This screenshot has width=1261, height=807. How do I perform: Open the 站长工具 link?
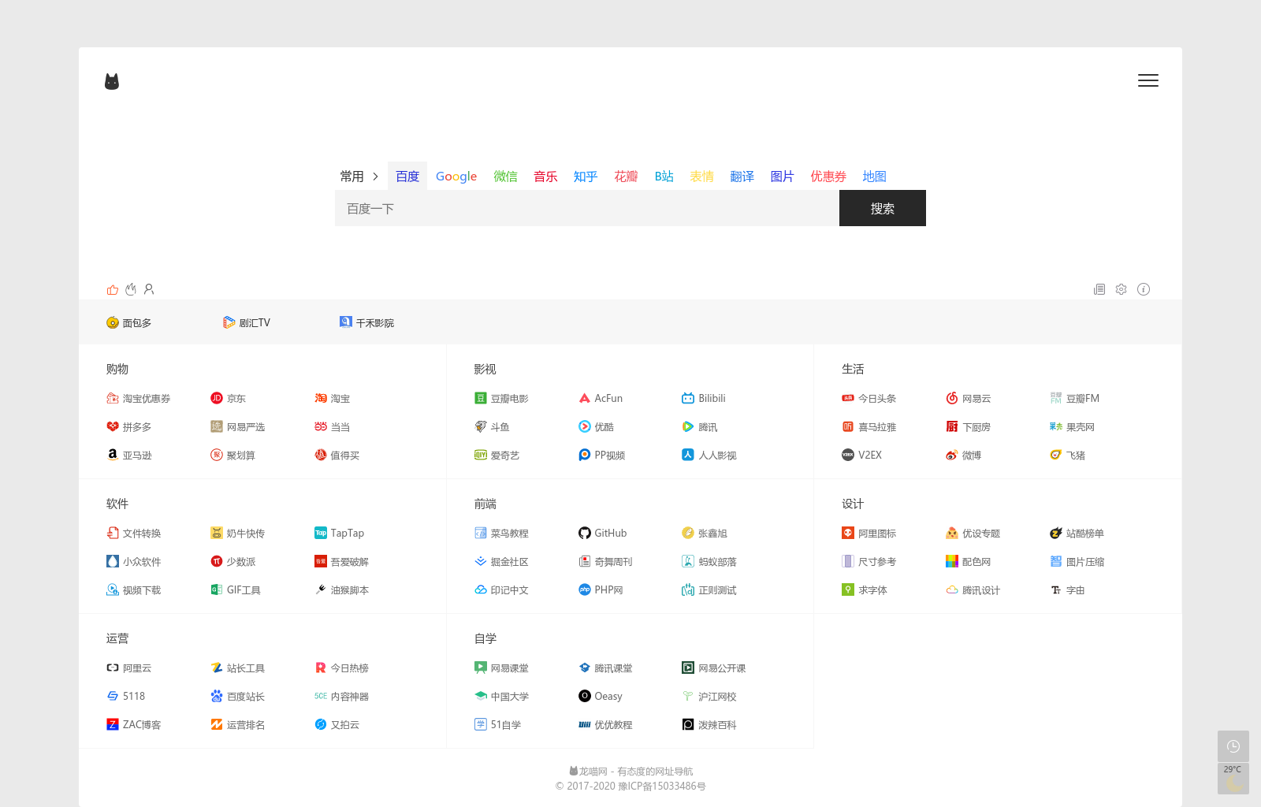pyautogui.click(x=237, y=668)
